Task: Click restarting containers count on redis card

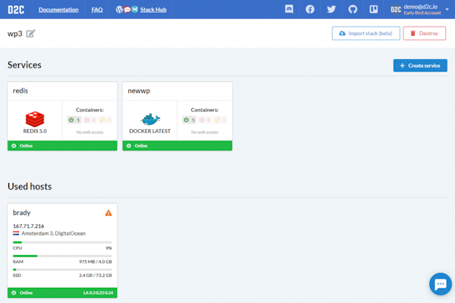Action: (x=105, y=120)
